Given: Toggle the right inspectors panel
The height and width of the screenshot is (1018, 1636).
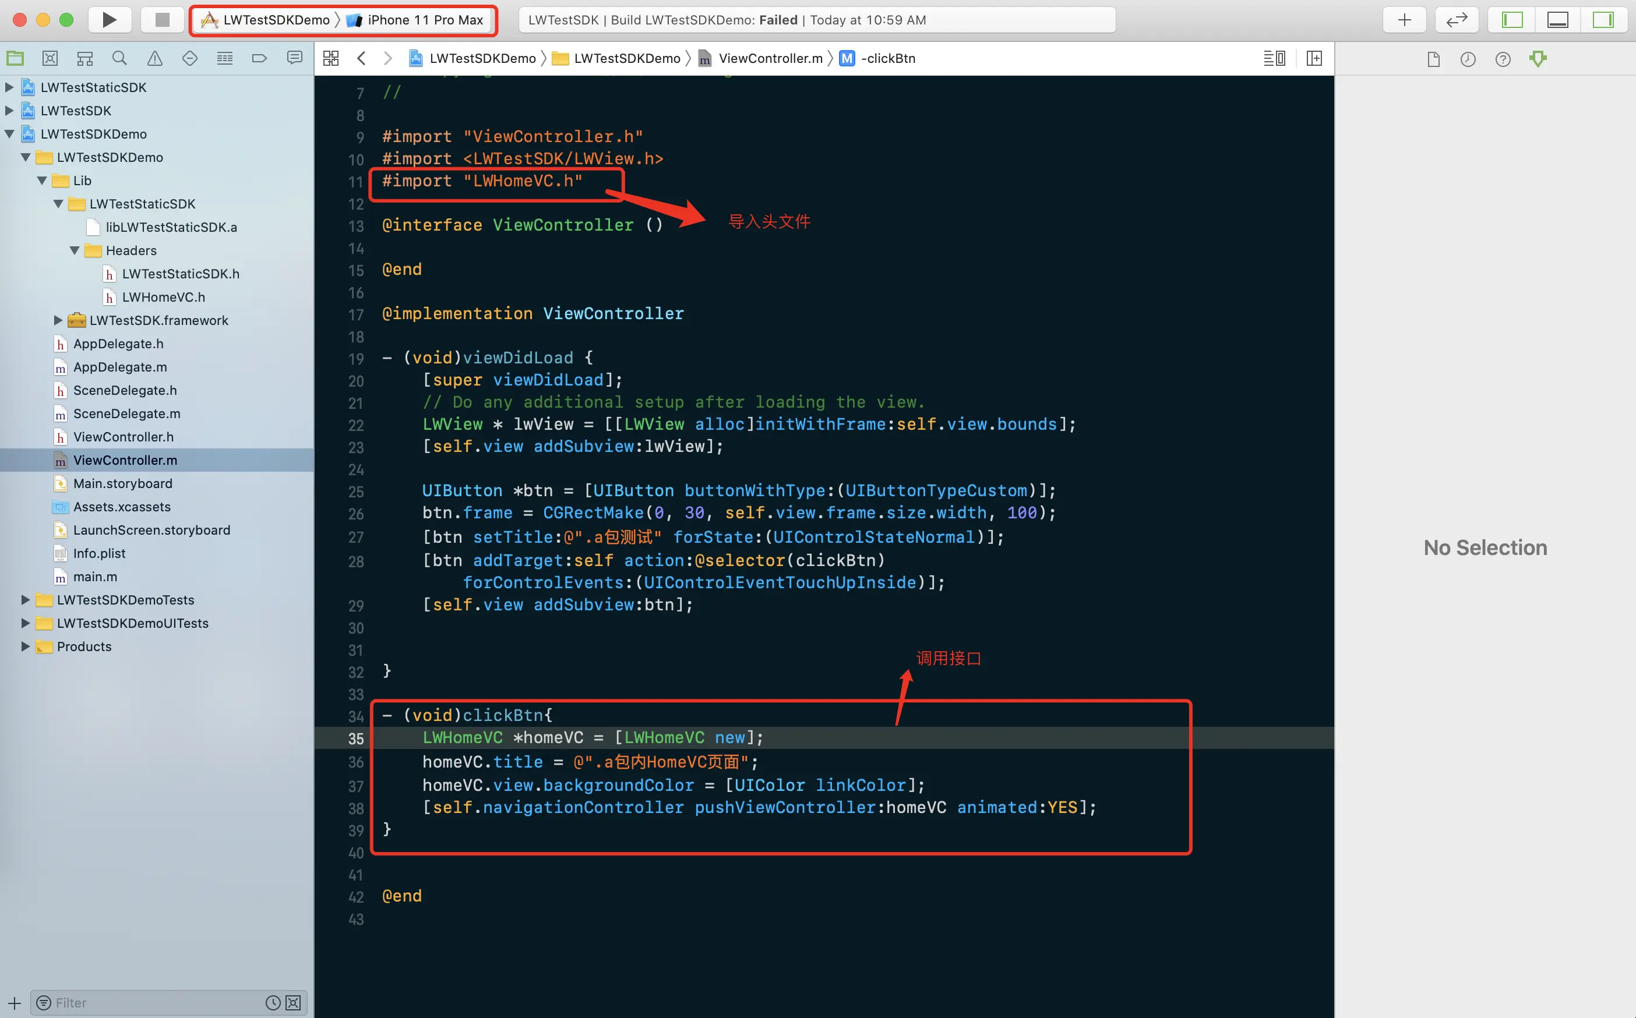Looking at the screenshot, I should point(1602,20).
